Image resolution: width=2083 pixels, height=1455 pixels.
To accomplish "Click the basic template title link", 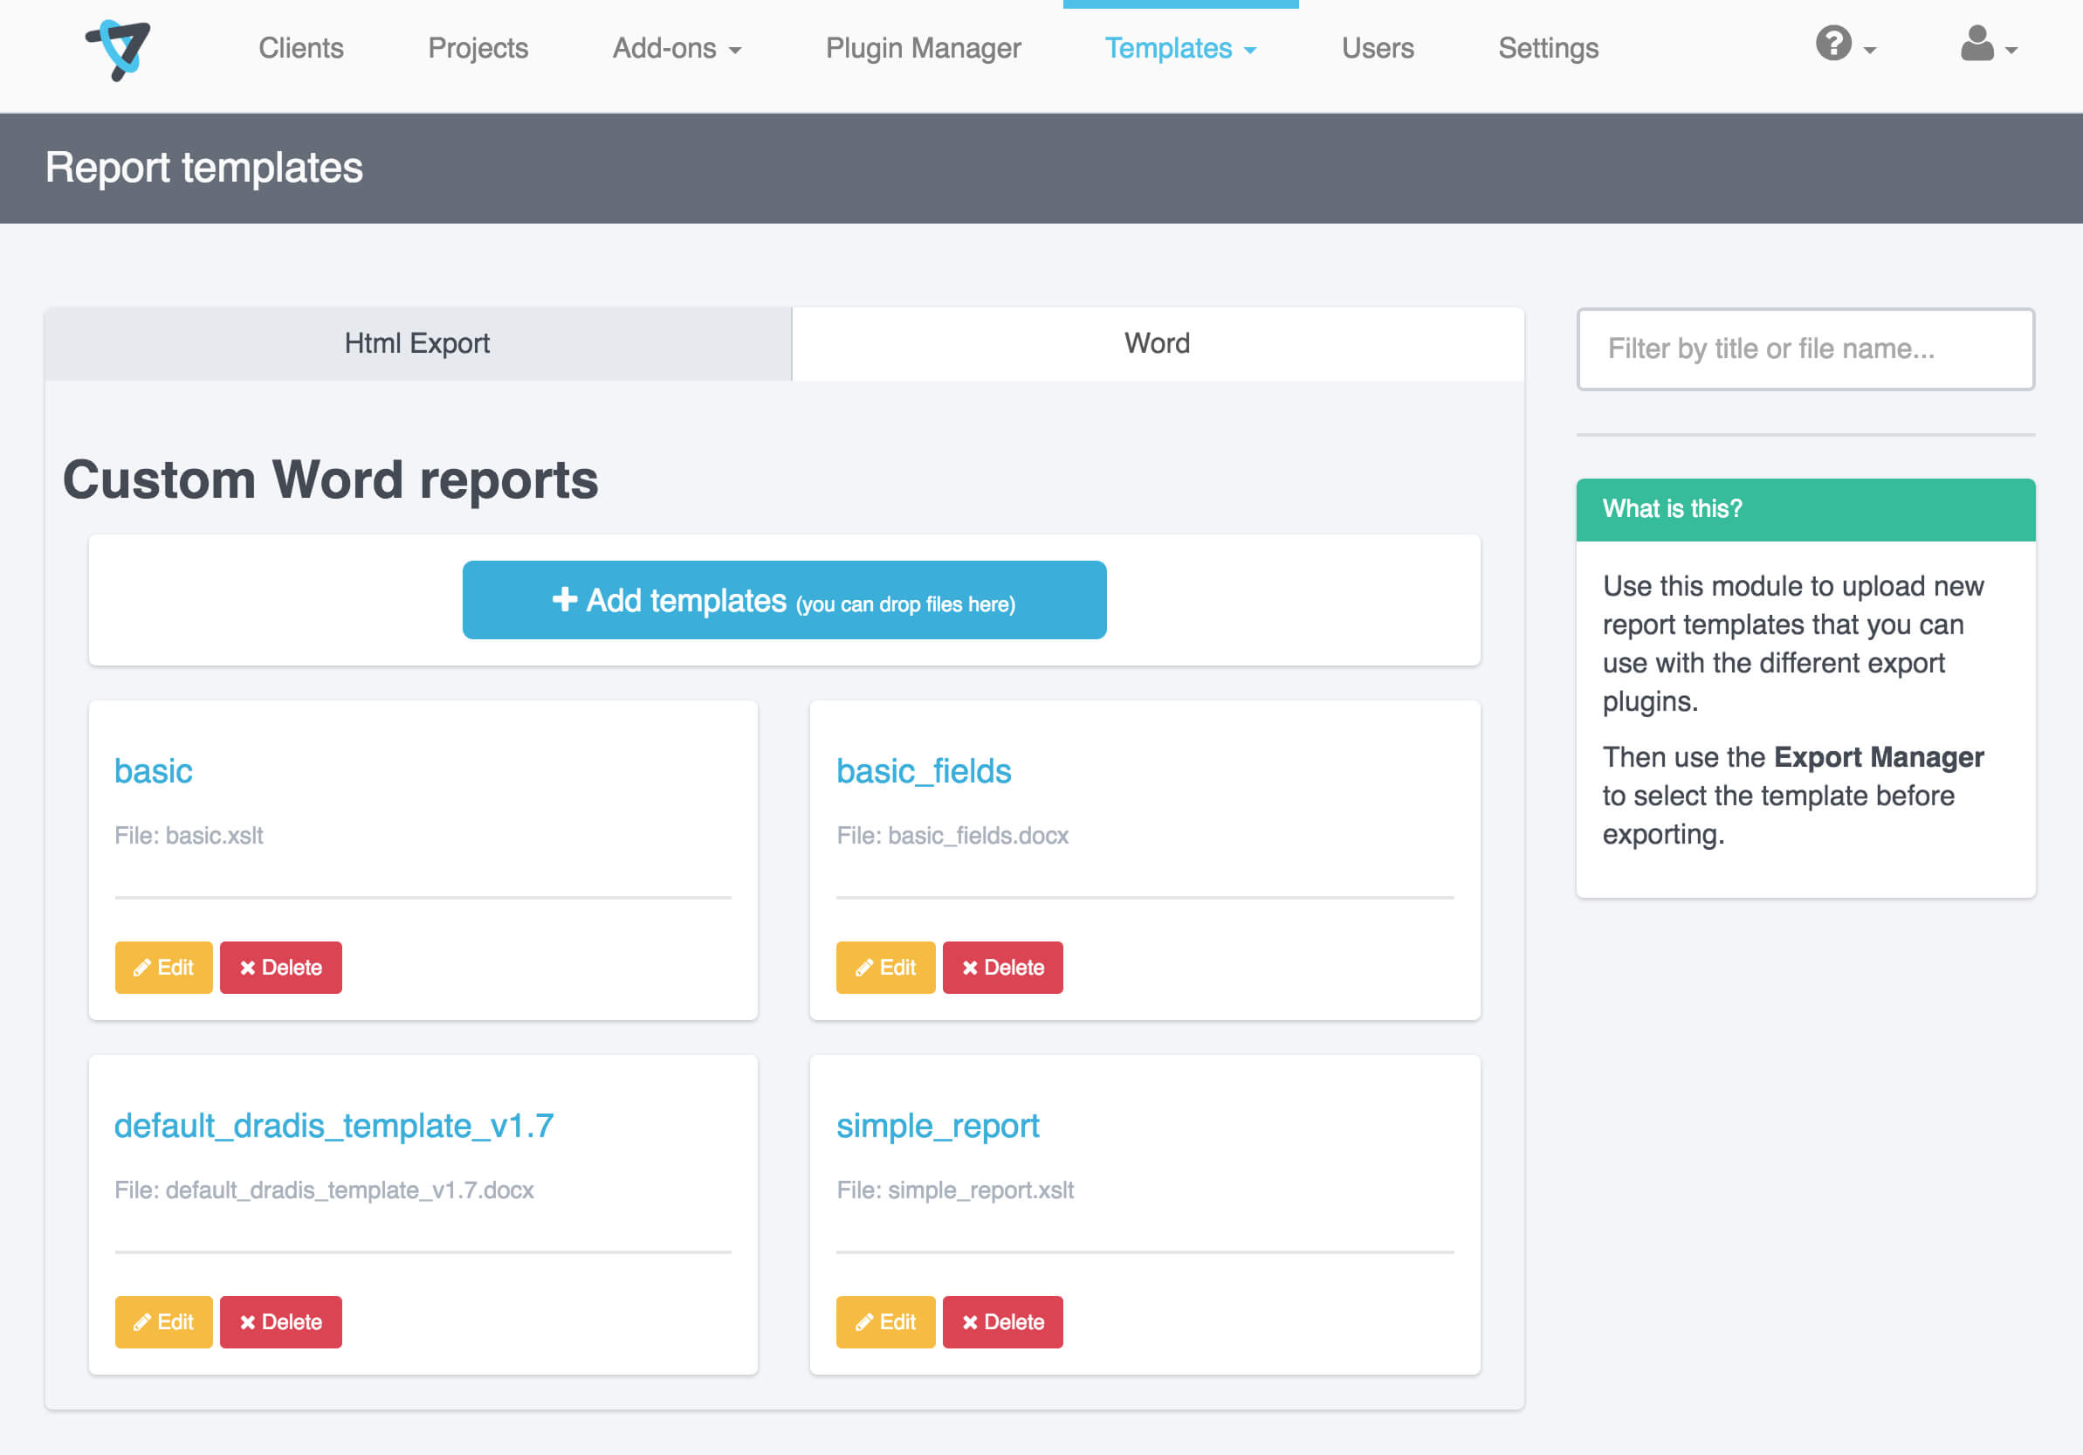I will pyautogui.click(x=154, y=771).
